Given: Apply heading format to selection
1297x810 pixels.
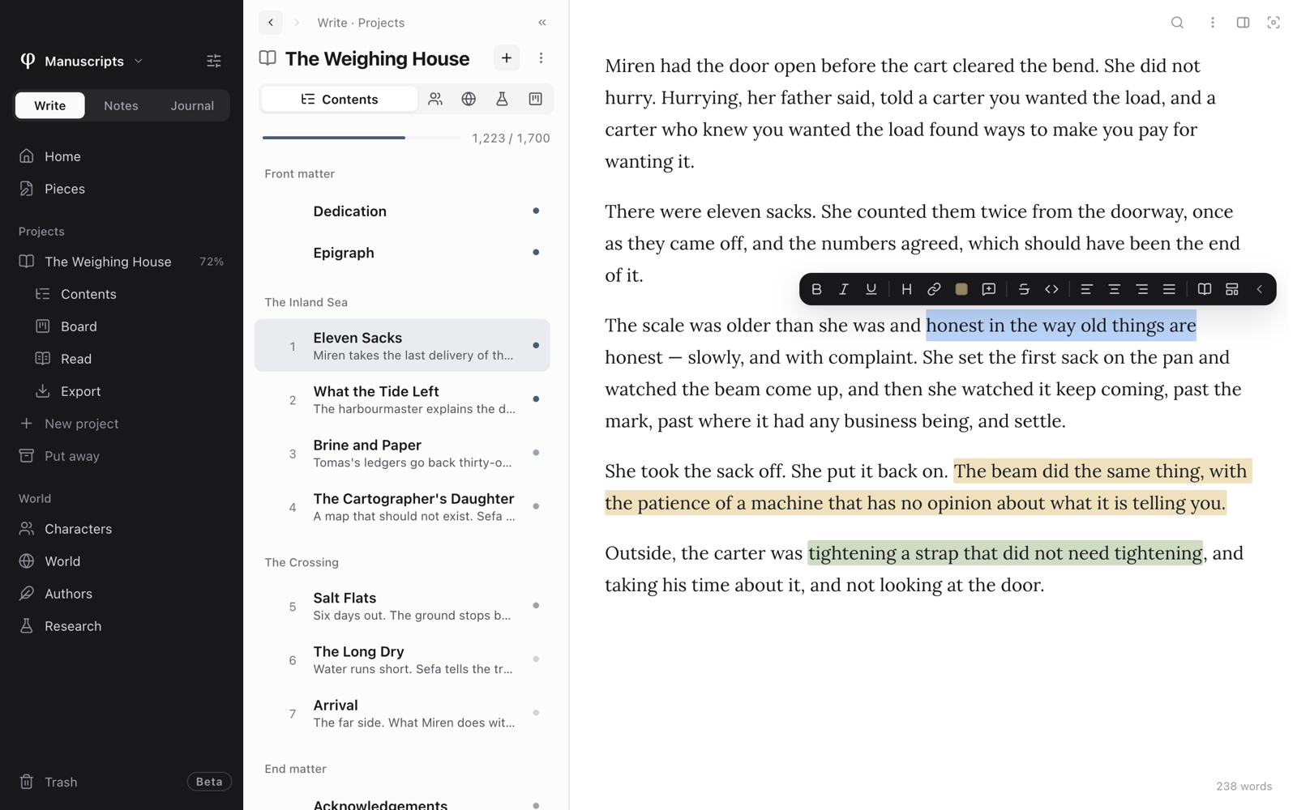Looking at the screenshot, I should (x=906, y=289).
